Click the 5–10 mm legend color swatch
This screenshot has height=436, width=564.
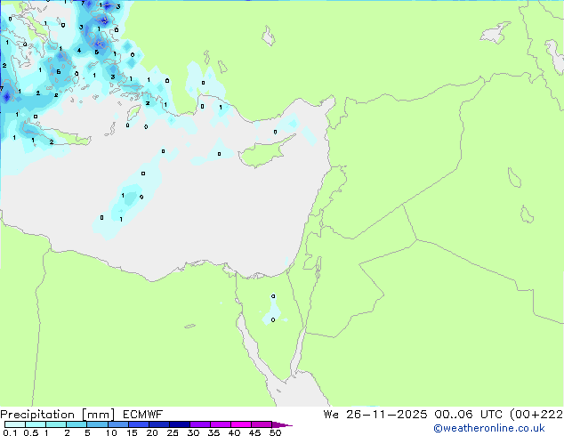[97, 424]
